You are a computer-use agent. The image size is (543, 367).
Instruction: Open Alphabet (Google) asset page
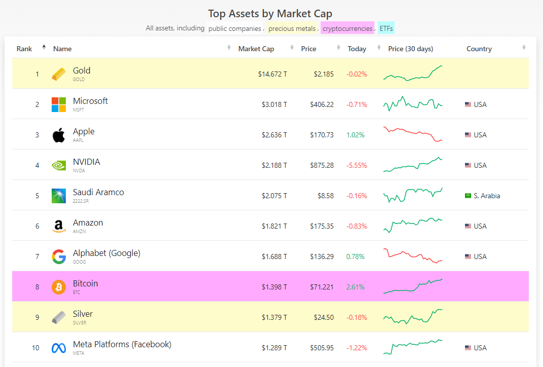point(106,253)
